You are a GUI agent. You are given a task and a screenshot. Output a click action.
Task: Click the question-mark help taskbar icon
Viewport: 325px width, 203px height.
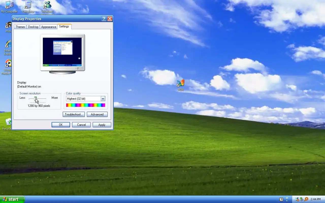point(281,199)
